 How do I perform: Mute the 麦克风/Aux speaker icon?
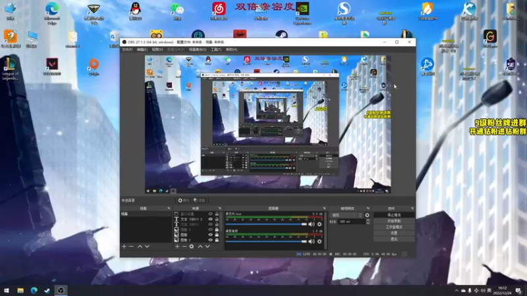point(312,224)
